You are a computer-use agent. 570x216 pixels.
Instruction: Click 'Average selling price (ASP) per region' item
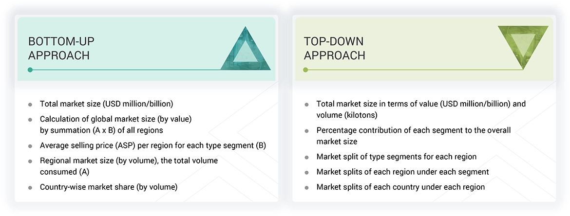[x=152, y=145]
